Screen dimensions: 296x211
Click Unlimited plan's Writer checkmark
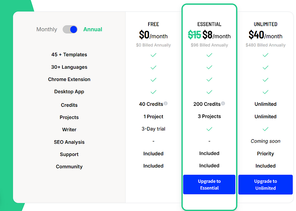click(265, 129)
